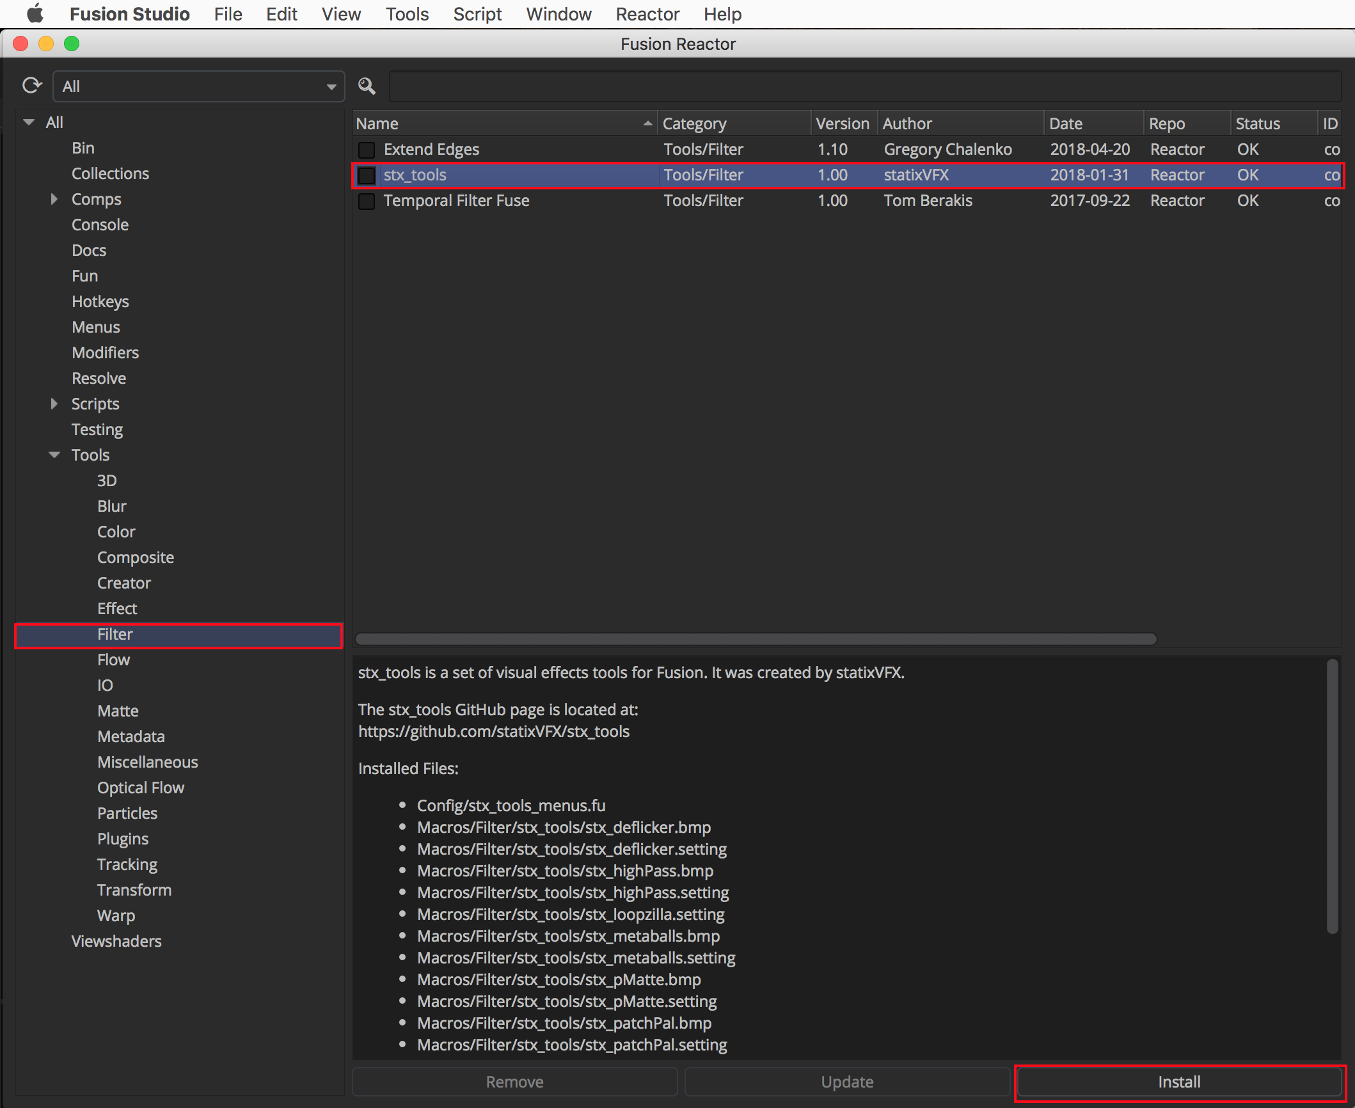Screen dimensions: 1355x1108
Task: Select the Resolve category
Action: [x=99, y=378]
